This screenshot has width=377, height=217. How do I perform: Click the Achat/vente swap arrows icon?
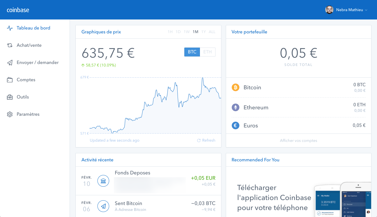(10, 45)
